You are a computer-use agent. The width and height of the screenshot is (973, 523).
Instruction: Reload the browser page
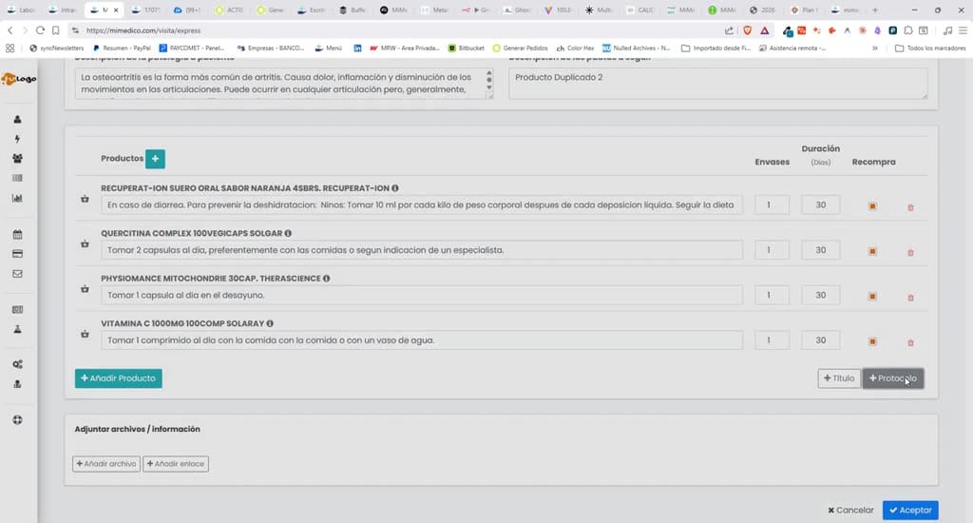40,29
